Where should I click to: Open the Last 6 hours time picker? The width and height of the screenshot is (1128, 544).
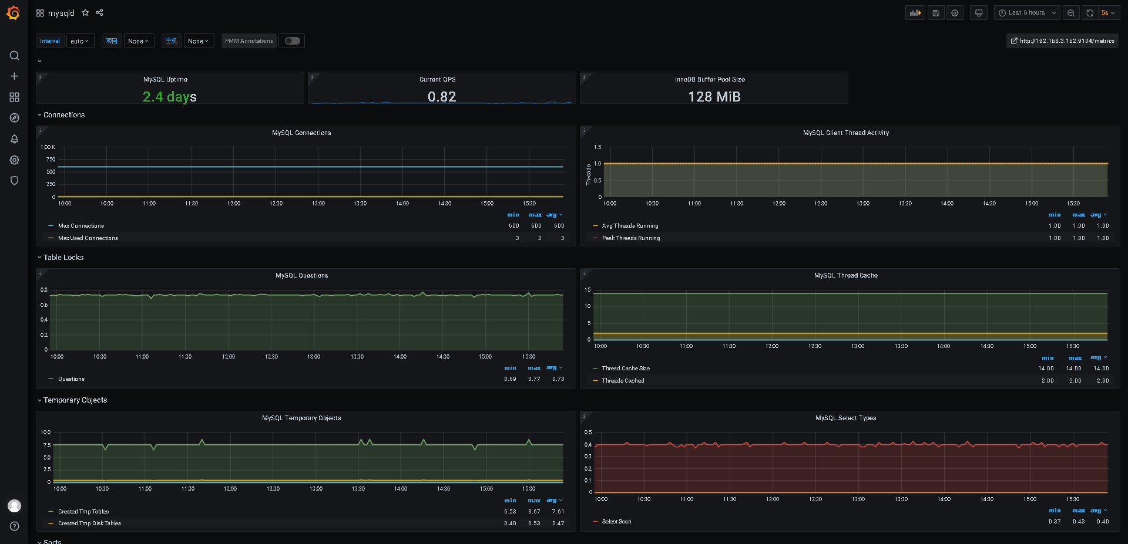pos(1027,13)
